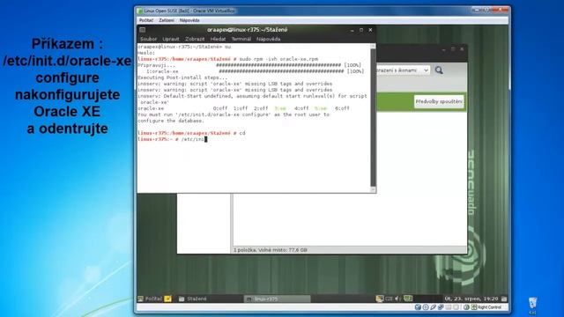This screenshot has width=564, height=317.
Task: Open Zobrazit menu in terminal
Action: (x=195, y=39)
